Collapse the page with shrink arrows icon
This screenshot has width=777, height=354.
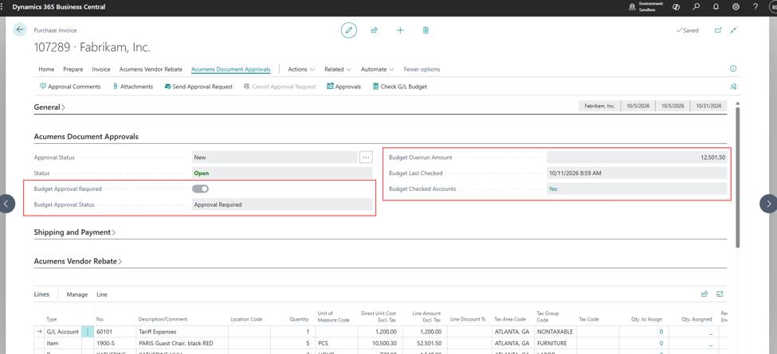(x=734, y=30)
